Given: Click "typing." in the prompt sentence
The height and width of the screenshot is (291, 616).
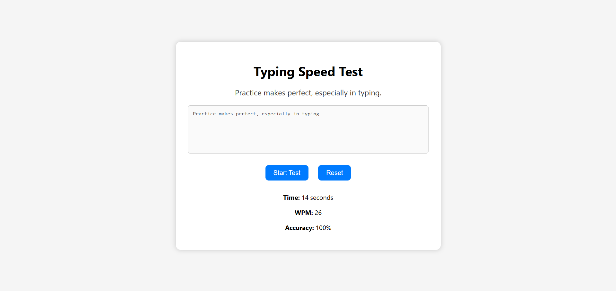Looking at the screenshot, I should (x=369, y=93).
